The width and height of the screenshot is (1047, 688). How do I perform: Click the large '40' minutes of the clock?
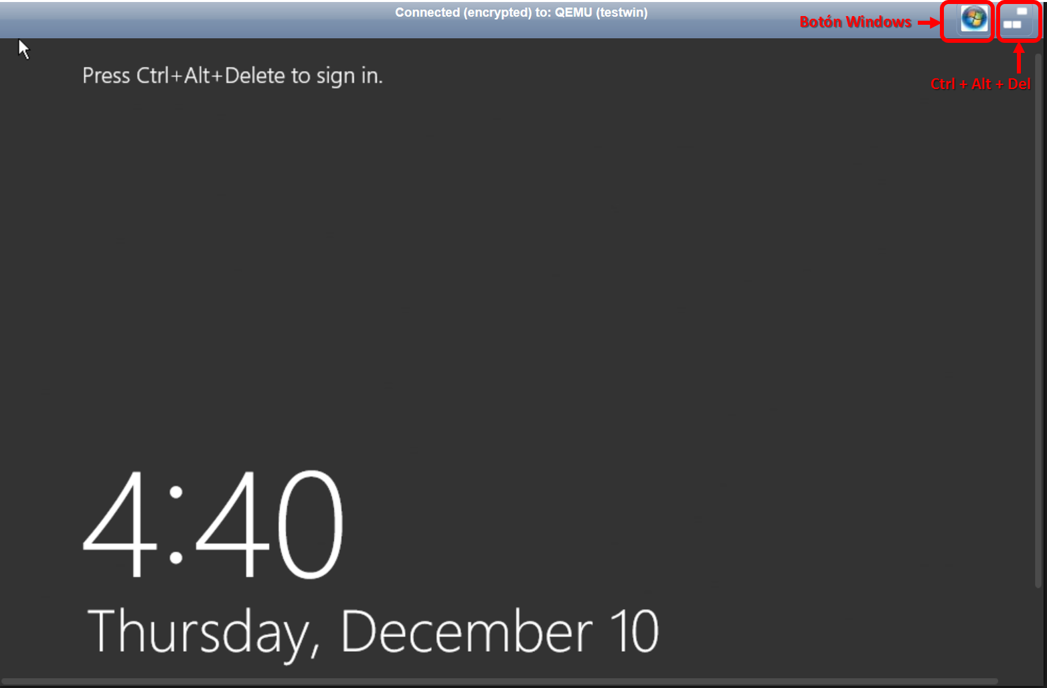[x=269, y=524]
